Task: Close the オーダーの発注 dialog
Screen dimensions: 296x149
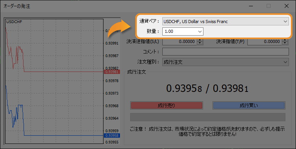Action: [x=286, y=6]
